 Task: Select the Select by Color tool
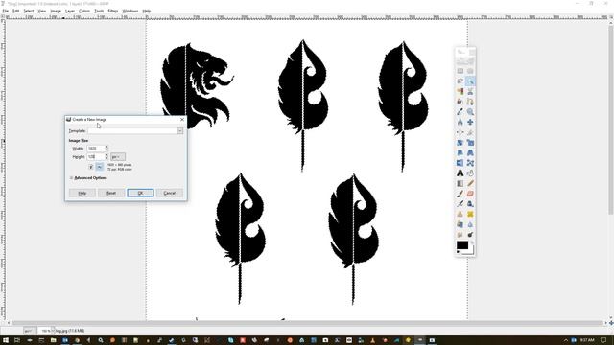[460, 92]
